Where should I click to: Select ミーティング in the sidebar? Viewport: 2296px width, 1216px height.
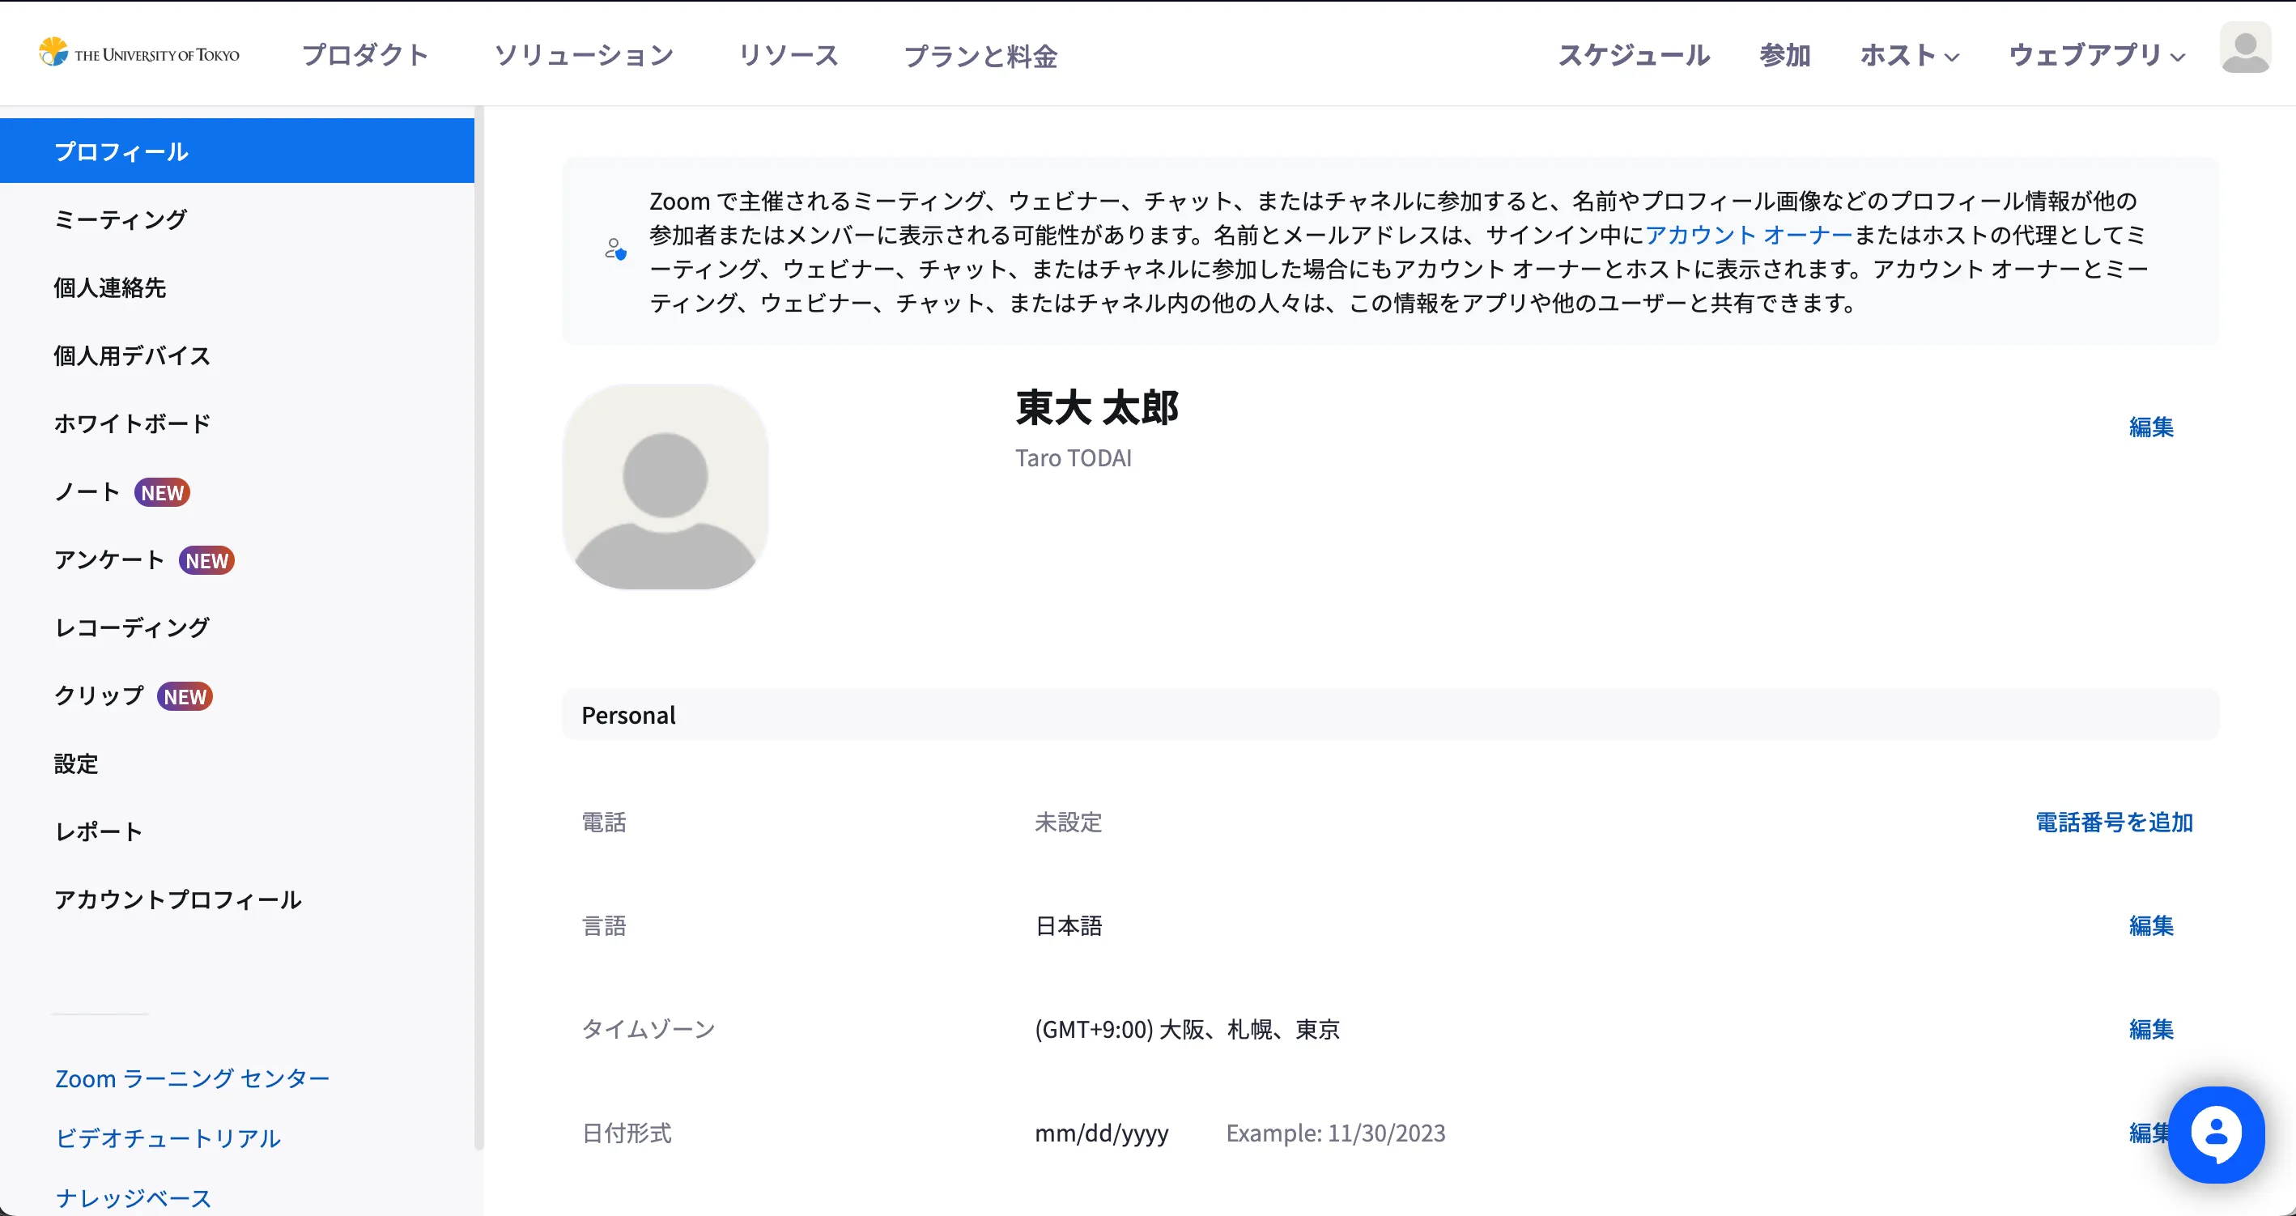(x=121, y=219)
